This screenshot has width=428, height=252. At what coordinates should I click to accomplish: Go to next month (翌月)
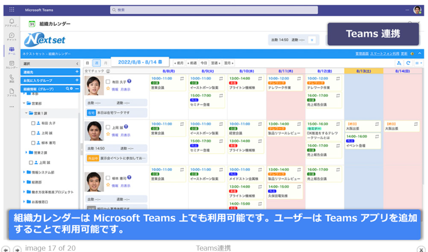[229, 63]
